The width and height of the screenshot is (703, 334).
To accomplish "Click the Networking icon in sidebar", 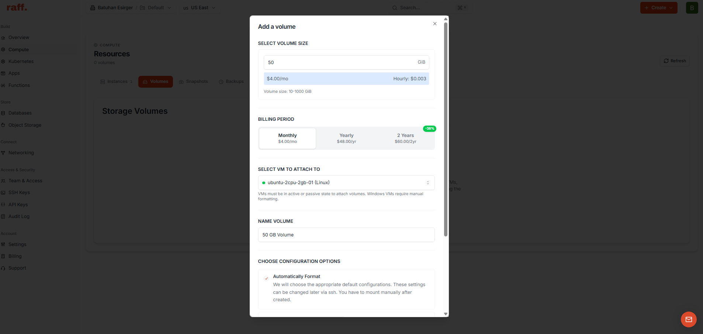I will 3,153.
